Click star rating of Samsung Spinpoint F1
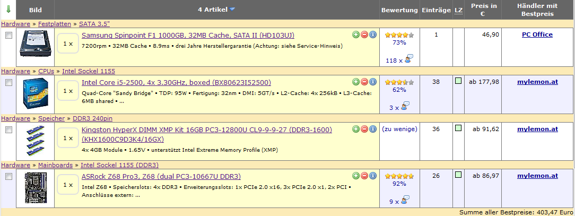 click(399, 35)
